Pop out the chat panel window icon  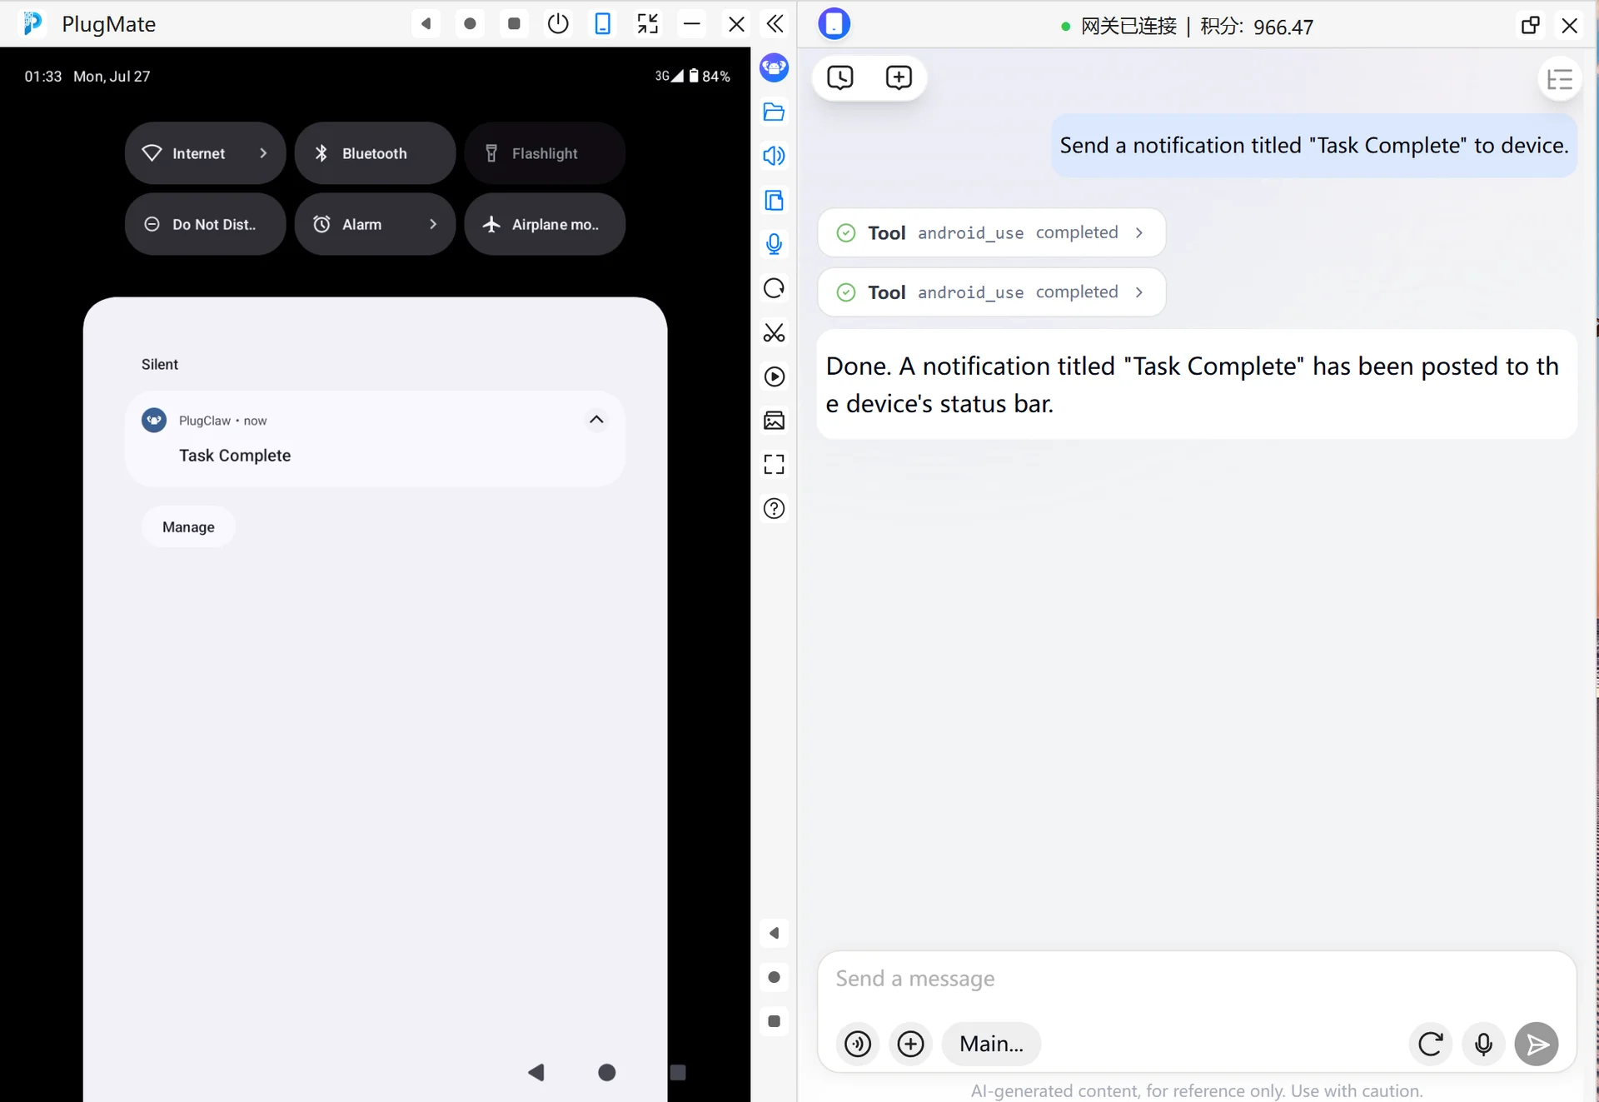pos(1530,25)
